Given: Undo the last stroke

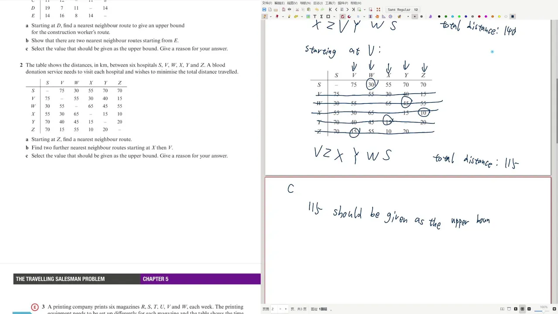Looking at the screenshot, I should coord(316,10).
